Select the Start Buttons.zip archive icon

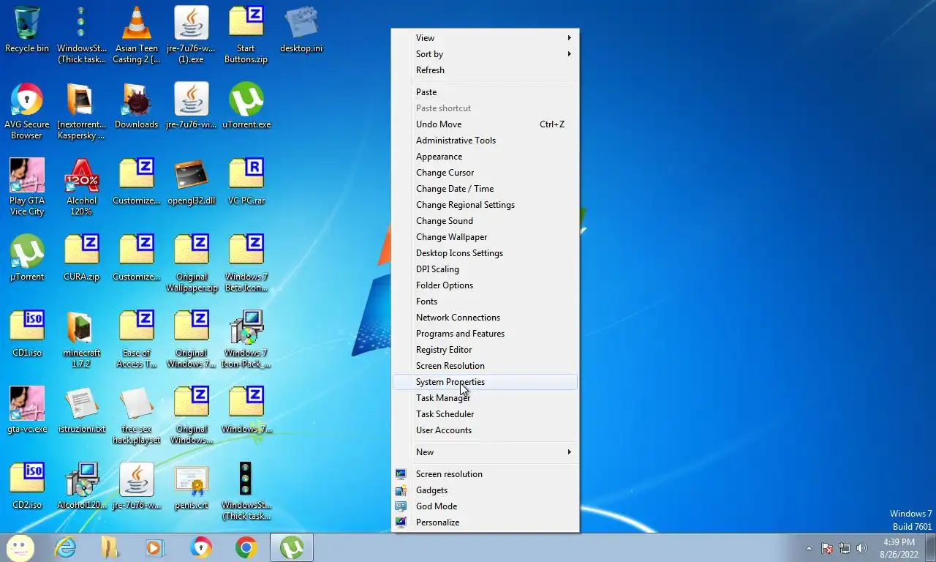(246, 35)
